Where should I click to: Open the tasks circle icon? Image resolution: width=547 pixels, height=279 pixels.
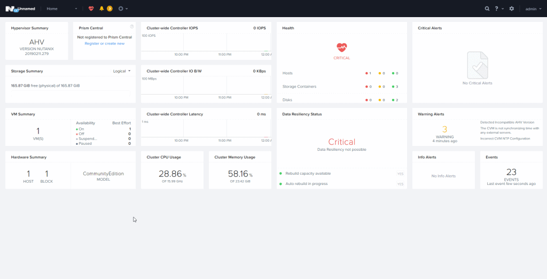pyautogui.click(x=121, y=9)
